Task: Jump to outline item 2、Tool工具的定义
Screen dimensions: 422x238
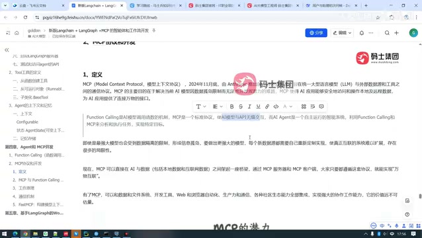Action: click(25, 73)
